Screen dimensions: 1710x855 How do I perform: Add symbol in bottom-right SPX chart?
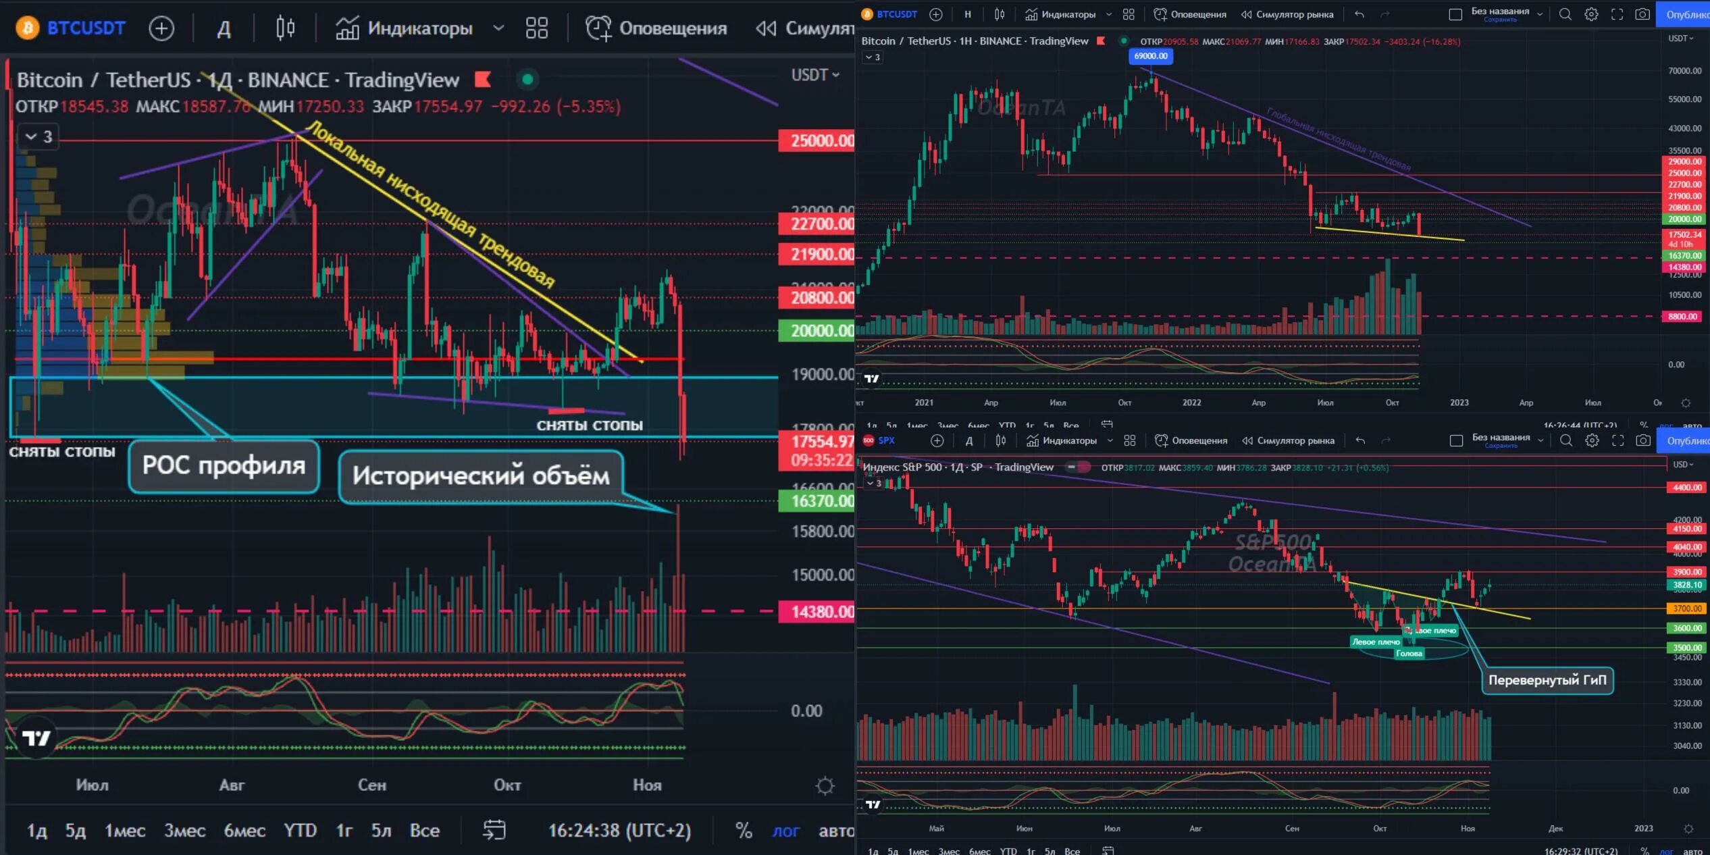pos(937,440)
